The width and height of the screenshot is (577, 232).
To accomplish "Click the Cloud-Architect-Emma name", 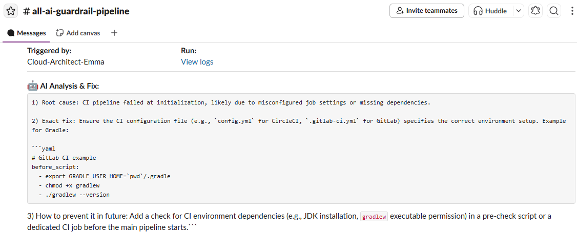I will point(66,62).
